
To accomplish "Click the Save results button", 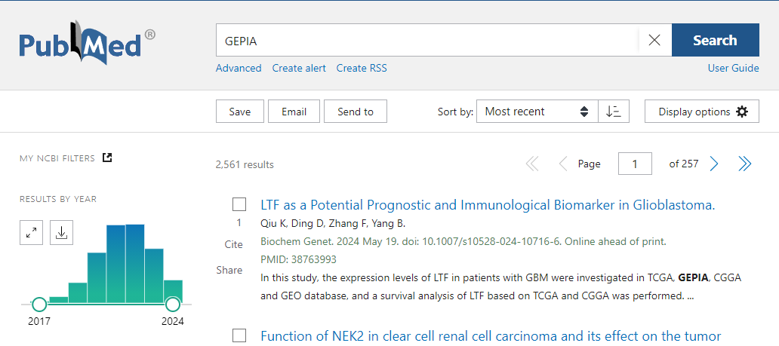I will pyautogui.click(x=240, y=112).
